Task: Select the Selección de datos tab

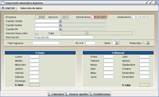Action: coord(31,8)
